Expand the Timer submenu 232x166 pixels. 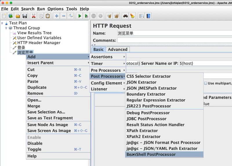point(108,64)
